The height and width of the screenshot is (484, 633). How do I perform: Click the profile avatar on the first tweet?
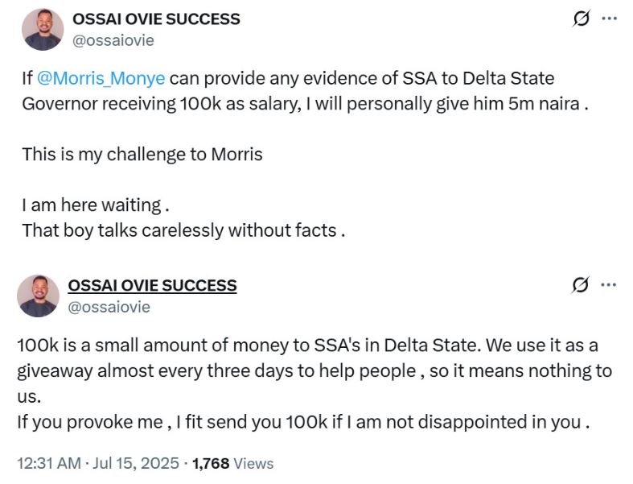(43, 29)
